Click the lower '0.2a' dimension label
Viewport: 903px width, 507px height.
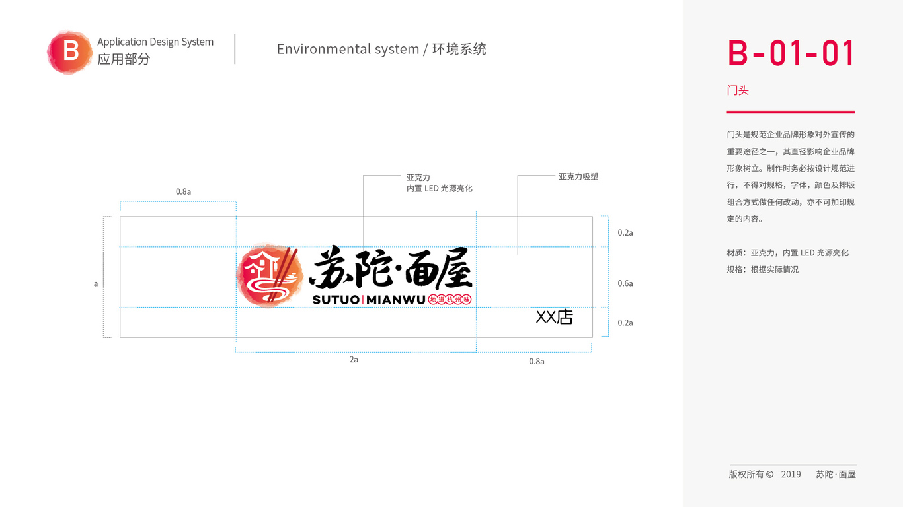625,323
